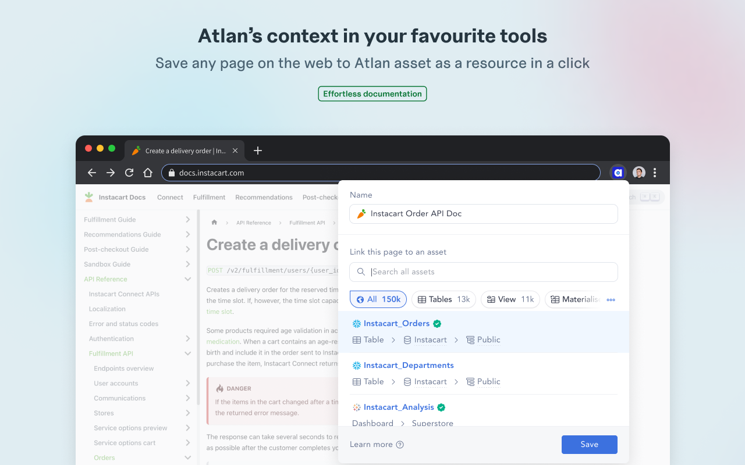
Task: Click the lock icon in address bar
Action: [172, 173]
